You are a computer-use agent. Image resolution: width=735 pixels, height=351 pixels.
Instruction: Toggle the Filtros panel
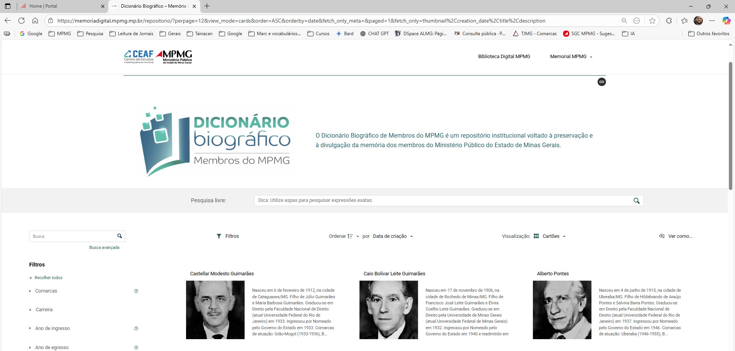[x=228, y=236]
